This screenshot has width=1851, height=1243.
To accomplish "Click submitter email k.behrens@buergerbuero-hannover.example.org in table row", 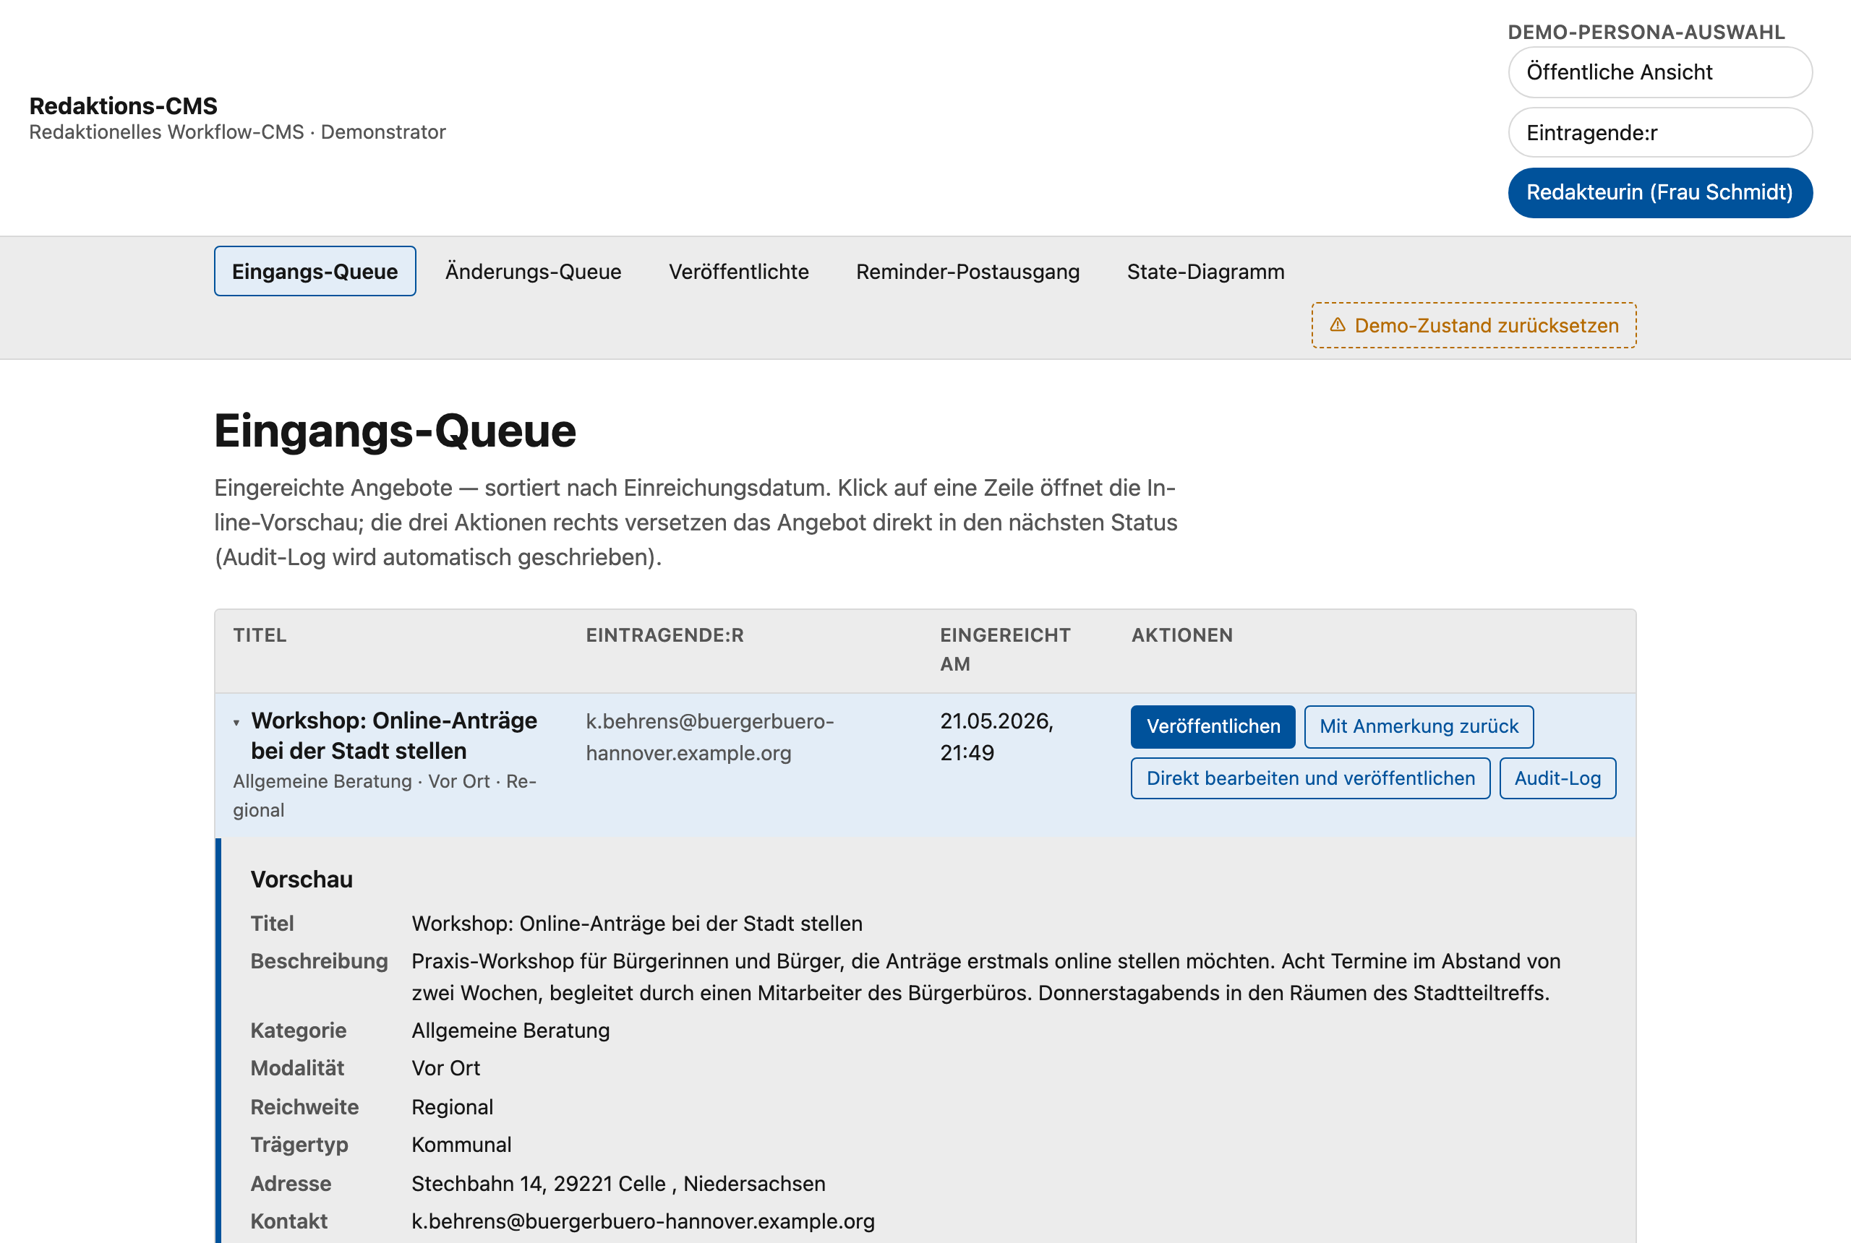I will point(710,736).
